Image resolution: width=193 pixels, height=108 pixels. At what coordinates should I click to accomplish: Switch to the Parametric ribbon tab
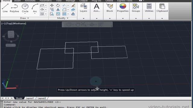pos(46,1)
